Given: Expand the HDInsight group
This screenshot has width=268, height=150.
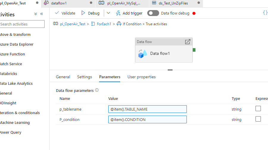Looking at the screenshot, I should 8,103.
